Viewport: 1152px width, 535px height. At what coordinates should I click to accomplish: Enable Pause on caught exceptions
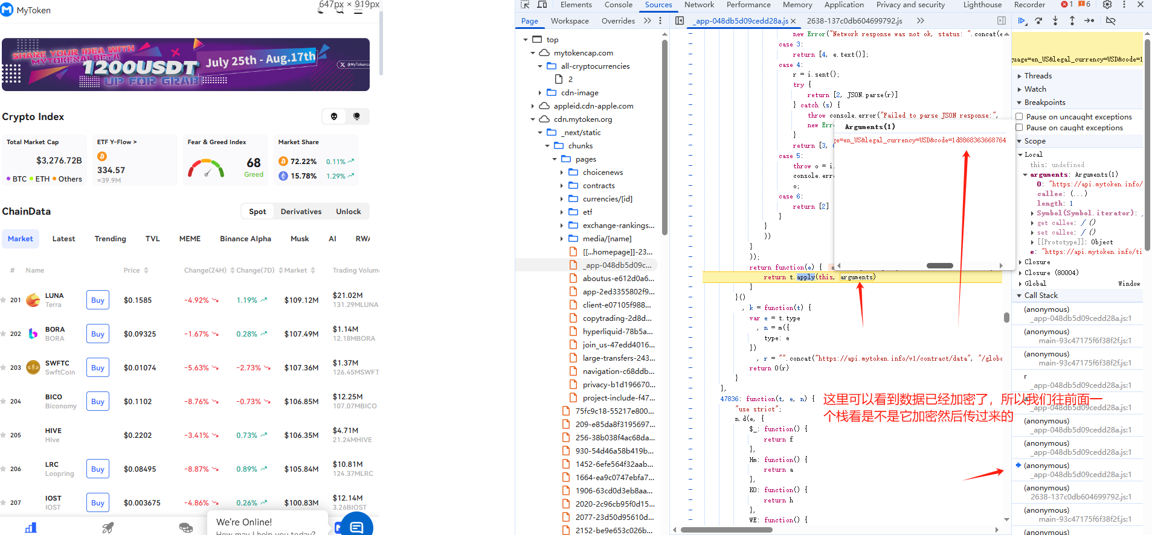(x=1019, y=127)
